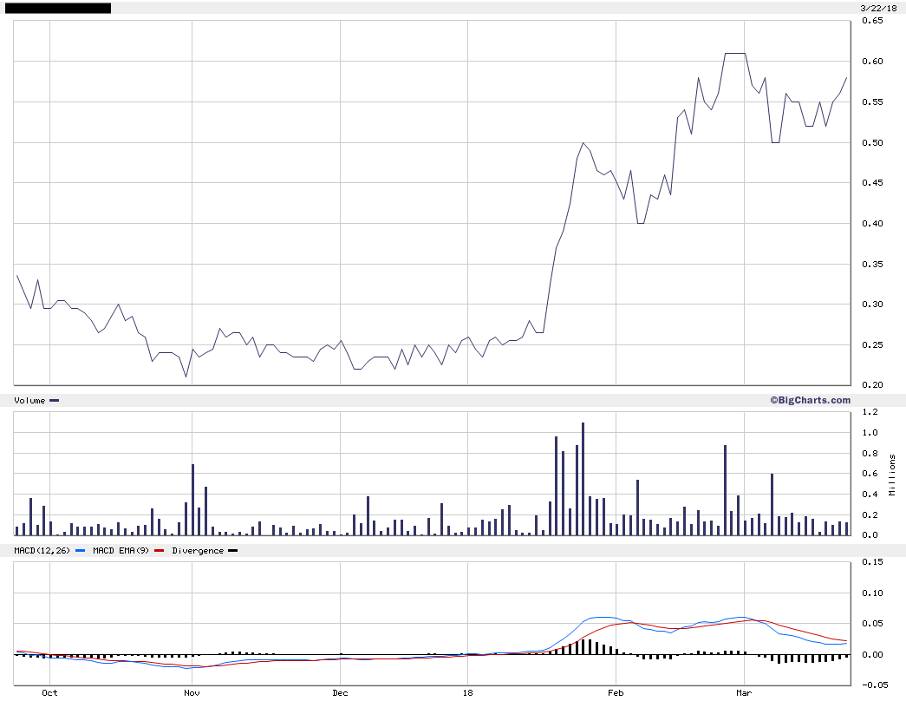Click the 18 year label on time axis

pos(467,692)
